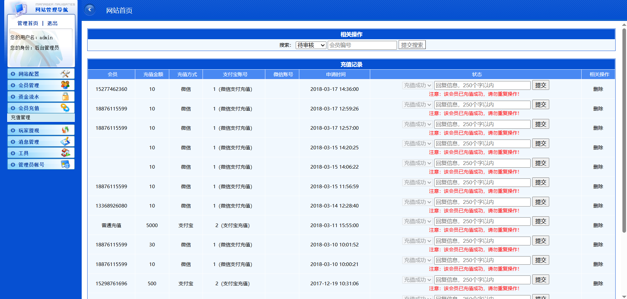This screenshot has width=627, height=299.
Task: Delete the 2018-03-17 14:36:00 record
Action: [598, 89]
